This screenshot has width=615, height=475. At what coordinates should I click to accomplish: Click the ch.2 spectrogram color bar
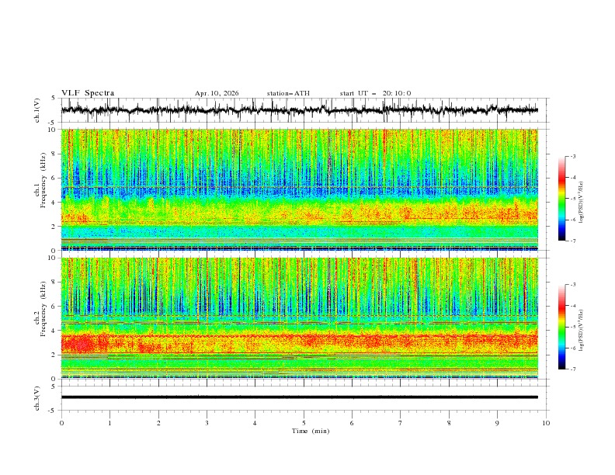click(x=561, y=327)
